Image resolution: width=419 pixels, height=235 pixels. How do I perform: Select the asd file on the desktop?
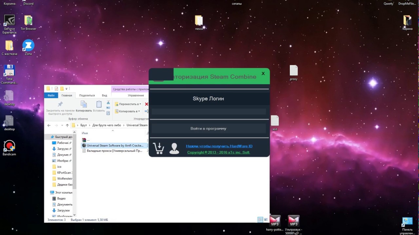click(x=275, y=123)
